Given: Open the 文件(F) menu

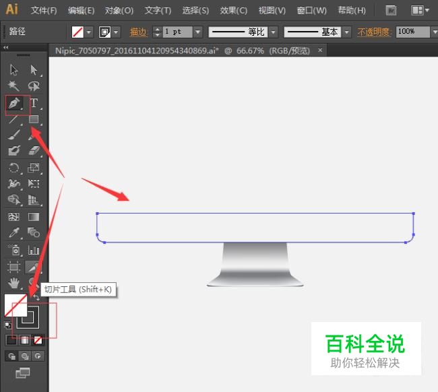Looking at the screenshot, I should pos(44,11).
